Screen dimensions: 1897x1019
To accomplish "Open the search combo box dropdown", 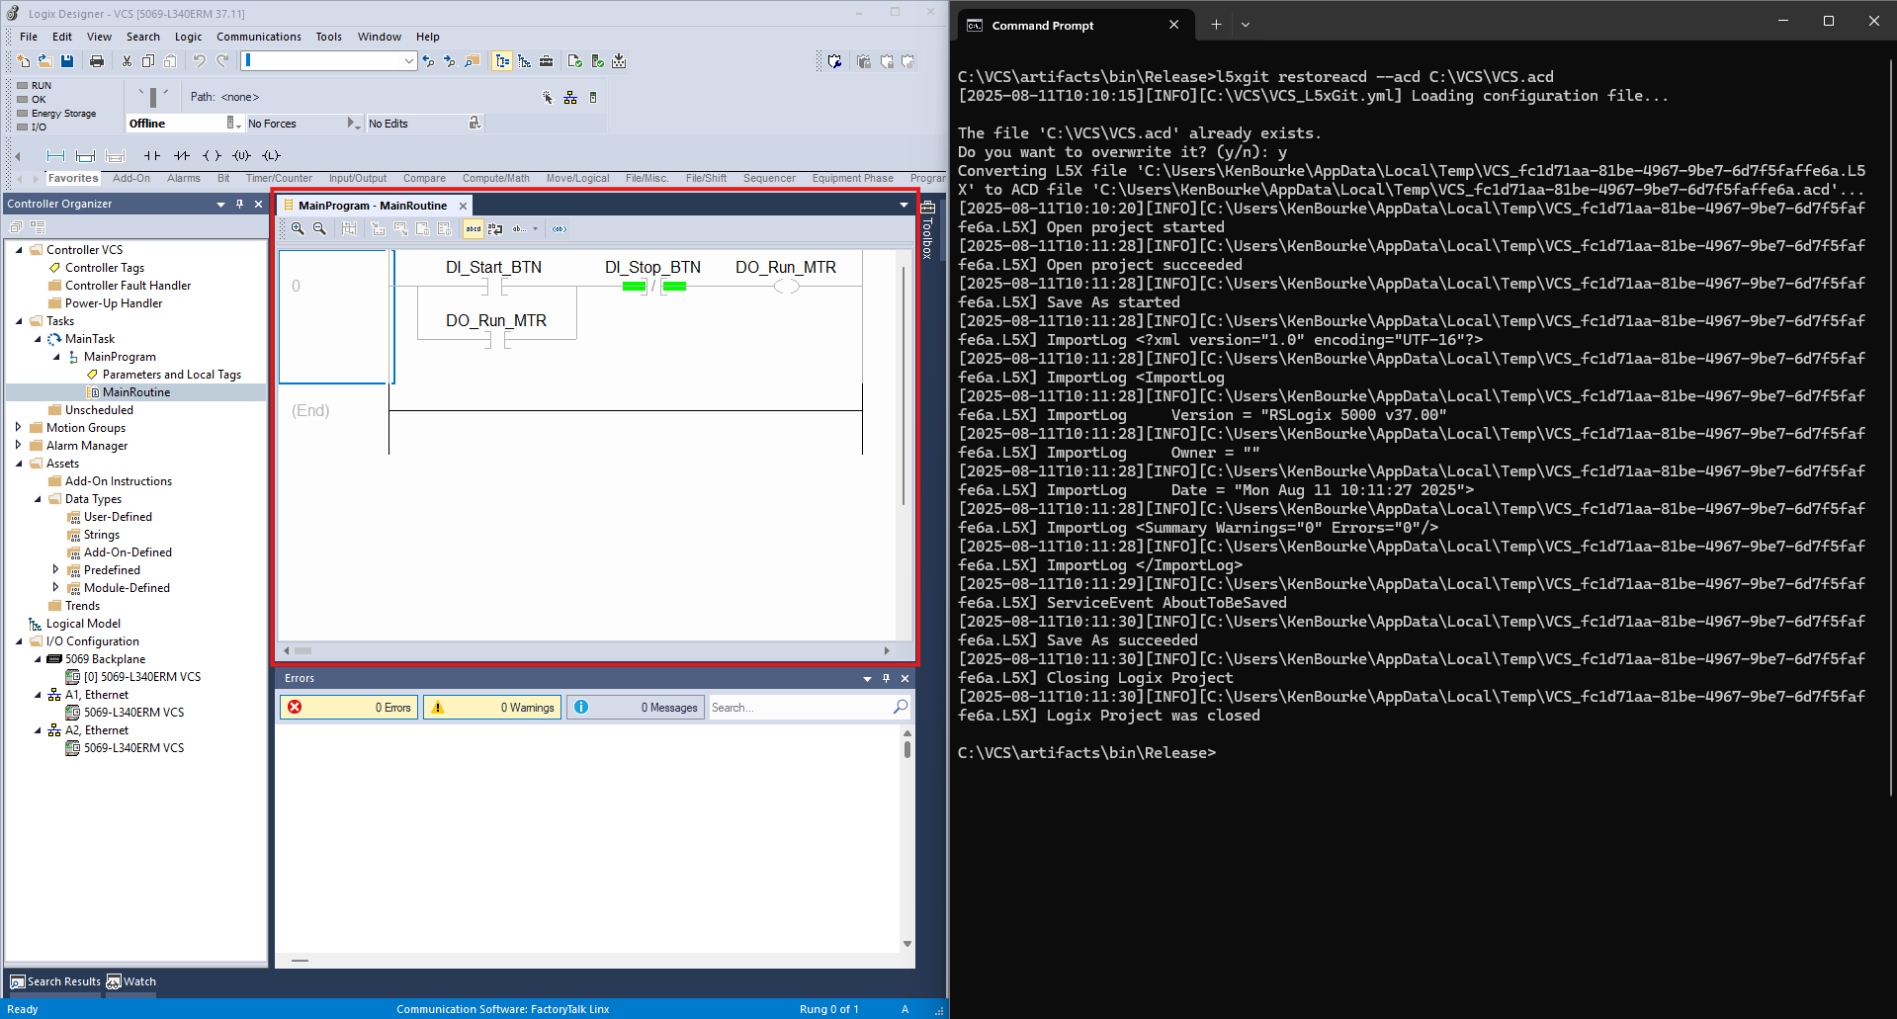I will point(408,61).
